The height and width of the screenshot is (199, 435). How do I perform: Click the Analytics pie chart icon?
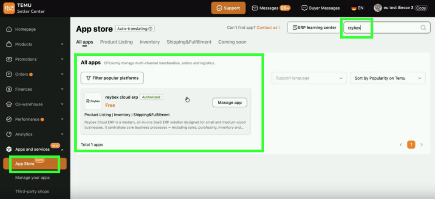pos(9,134)
